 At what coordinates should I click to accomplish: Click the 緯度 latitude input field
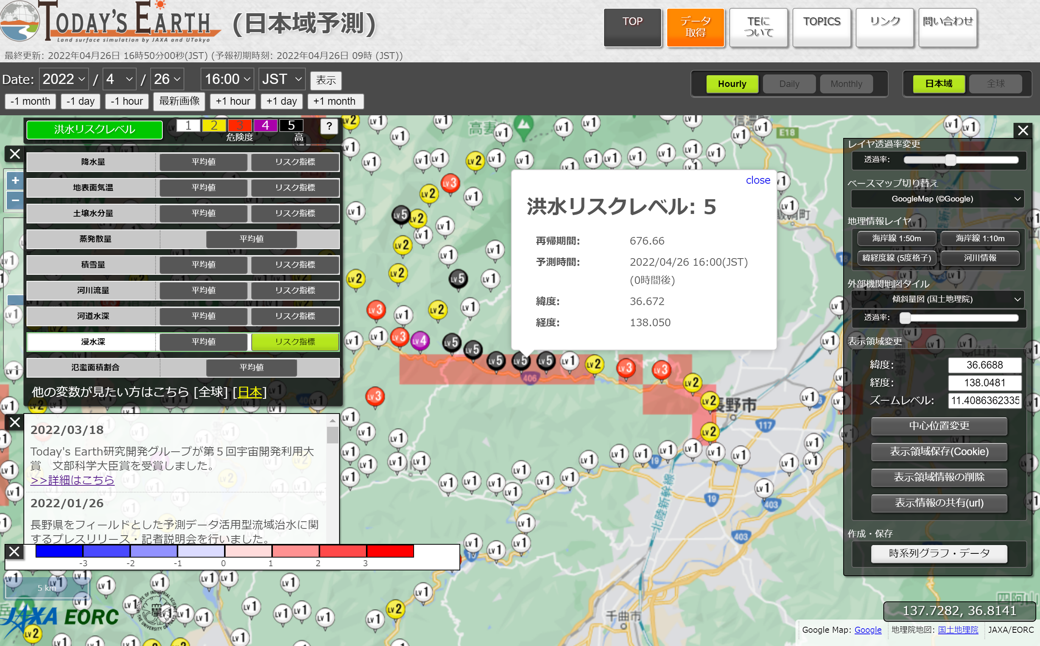984,365
